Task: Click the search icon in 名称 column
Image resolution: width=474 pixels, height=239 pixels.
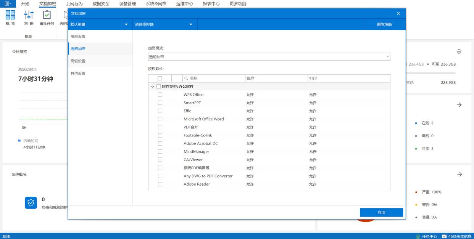Action: tap(186, 78)
